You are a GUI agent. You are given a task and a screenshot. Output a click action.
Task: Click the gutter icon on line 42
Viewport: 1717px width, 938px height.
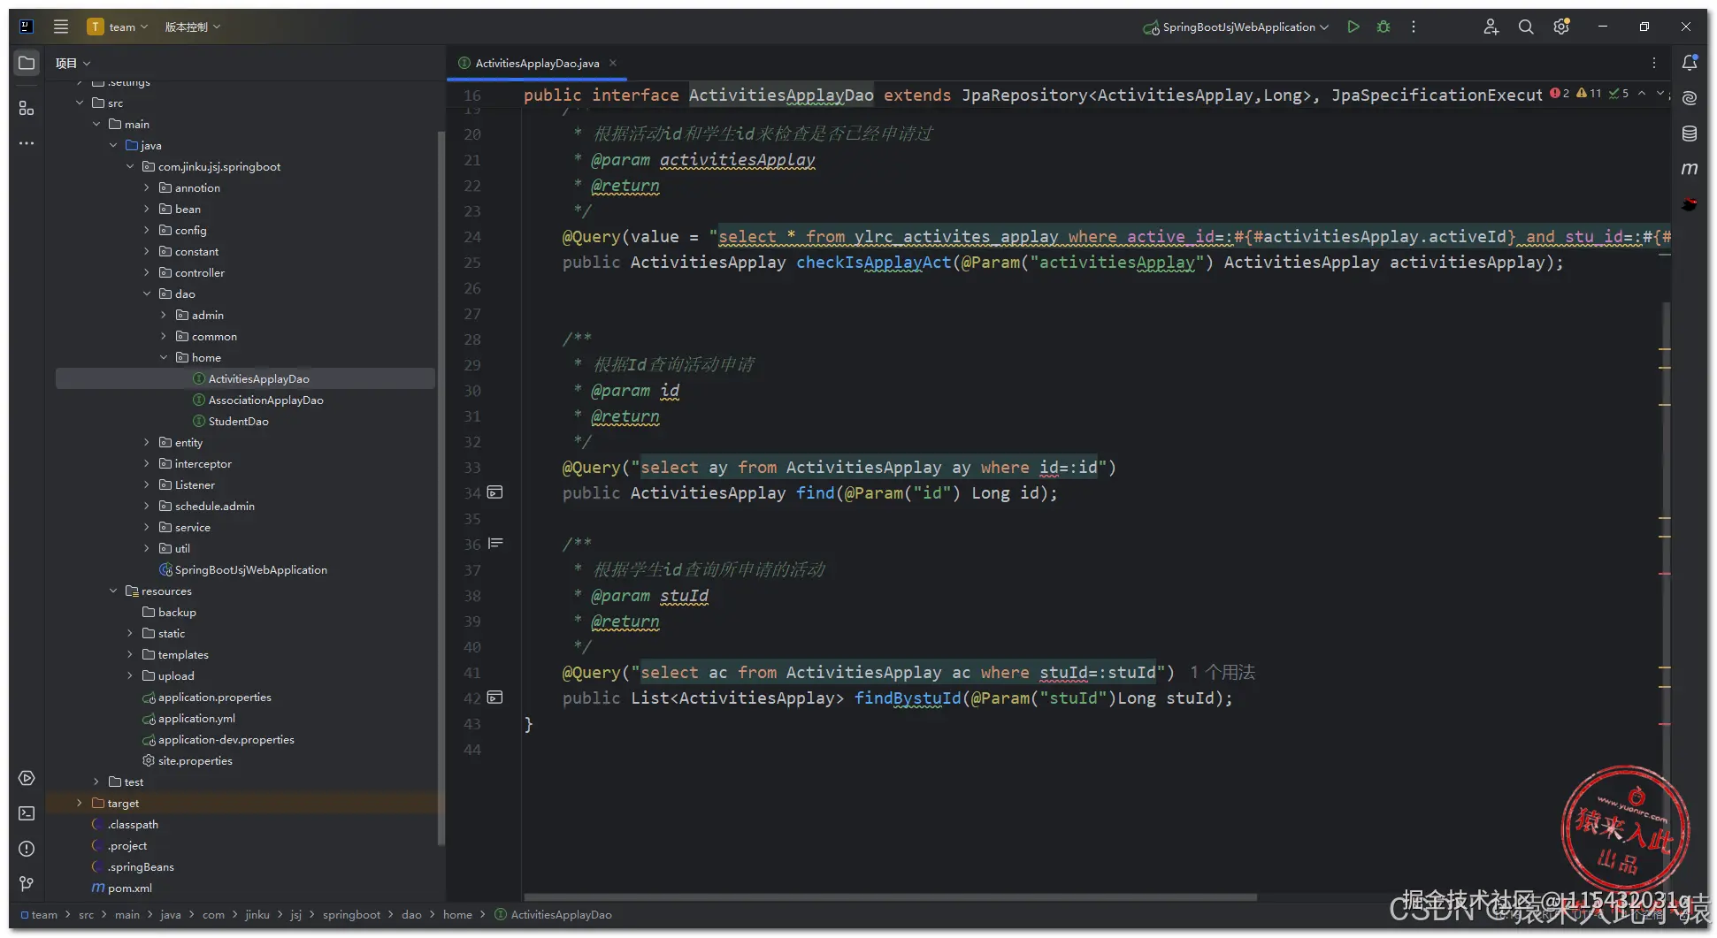[495, 698]
